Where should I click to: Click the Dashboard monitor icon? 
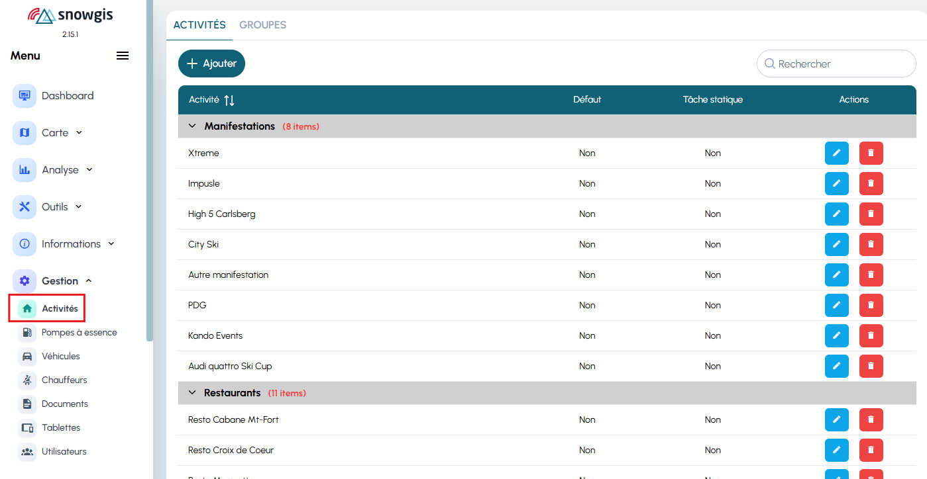25,95
